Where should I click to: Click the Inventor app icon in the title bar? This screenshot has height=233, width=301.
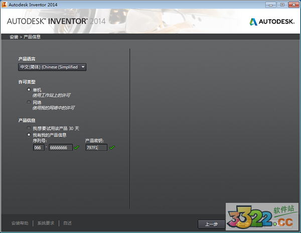pyautogui.click(x=4, y=5)
